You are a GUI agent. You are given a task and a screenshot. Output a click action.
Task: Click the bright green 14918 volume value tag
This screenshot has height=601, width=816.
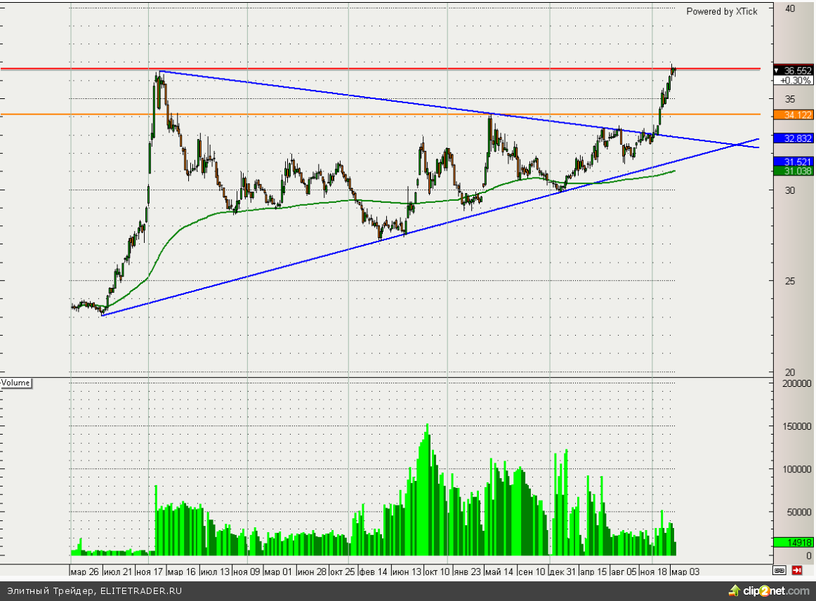tap(793, 542)
